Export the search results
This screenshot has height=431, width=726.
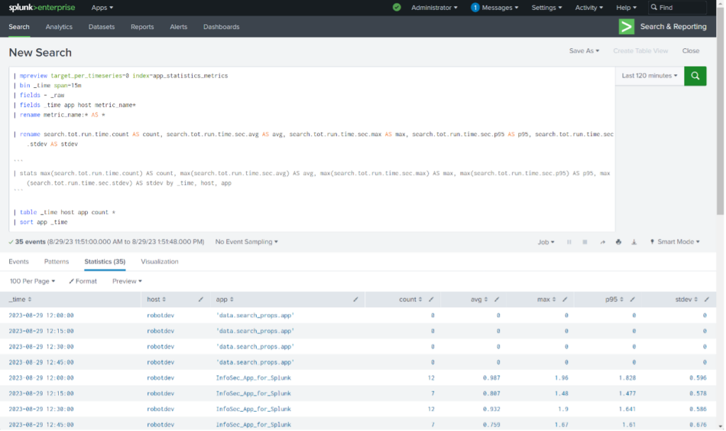633,242
